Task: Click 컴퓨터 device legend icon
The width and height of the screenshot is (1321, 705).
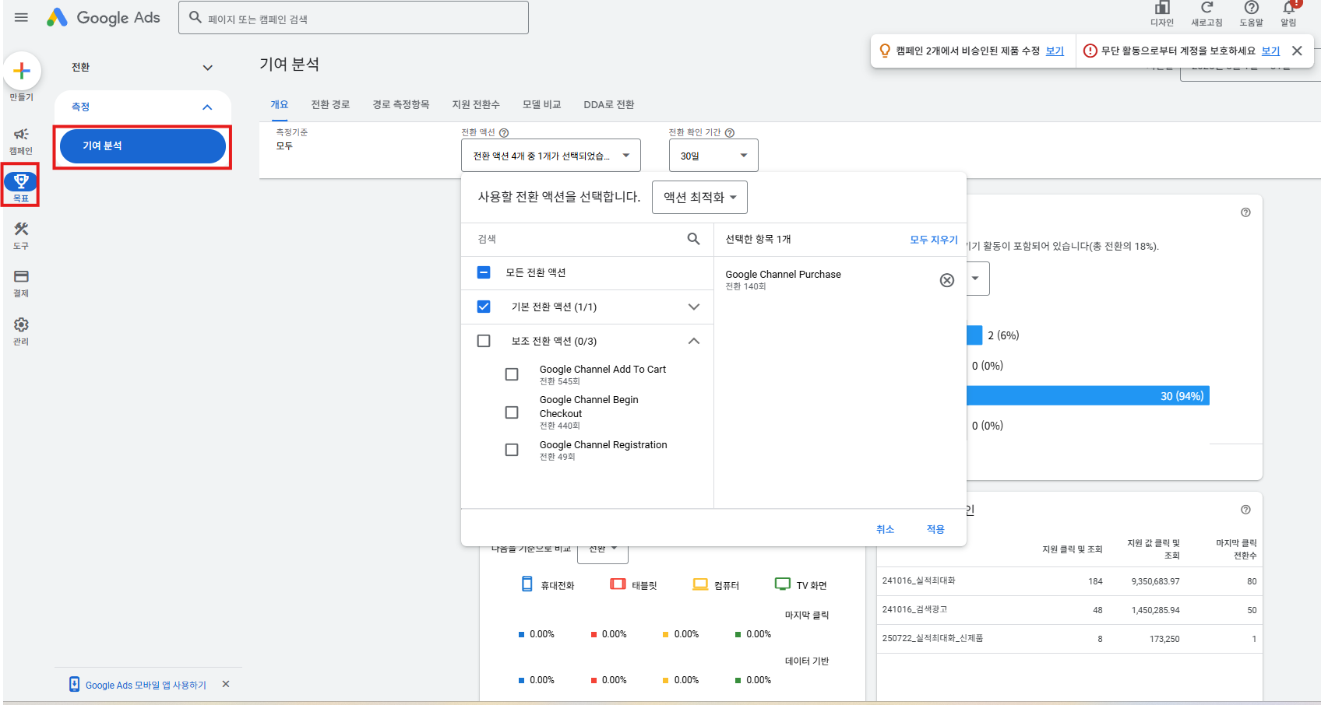Action: point(700,584)
